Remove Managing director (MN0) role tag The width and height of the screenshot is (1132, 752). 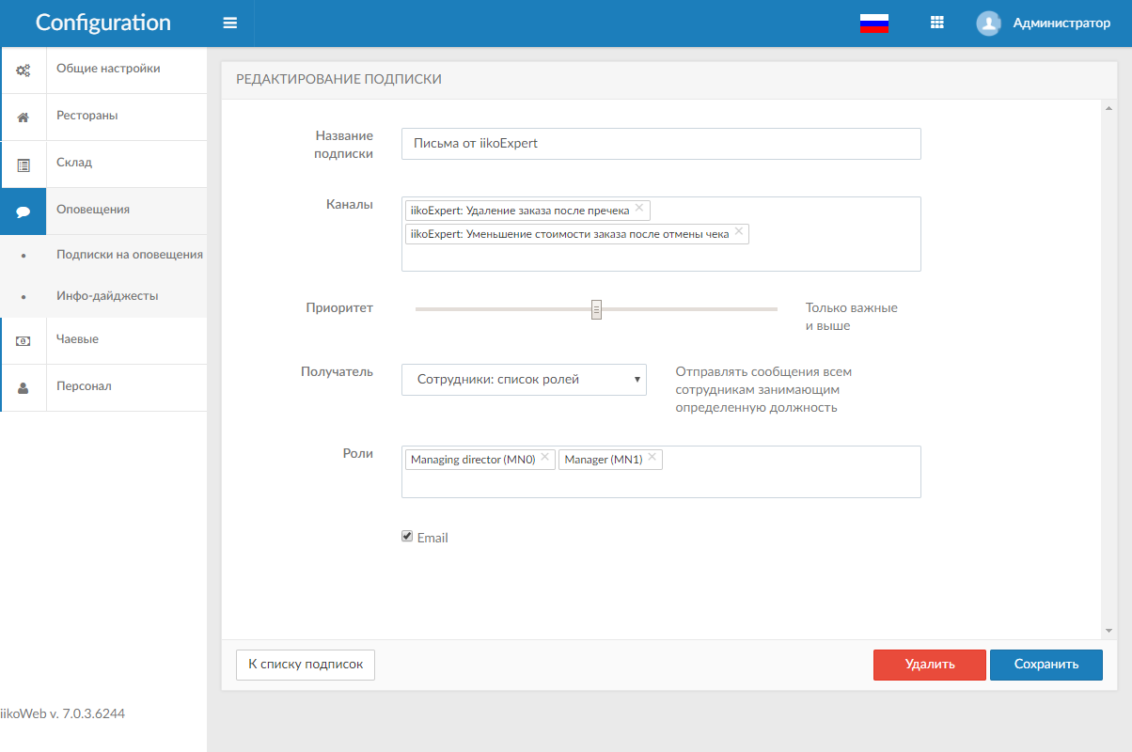(544, 457)
